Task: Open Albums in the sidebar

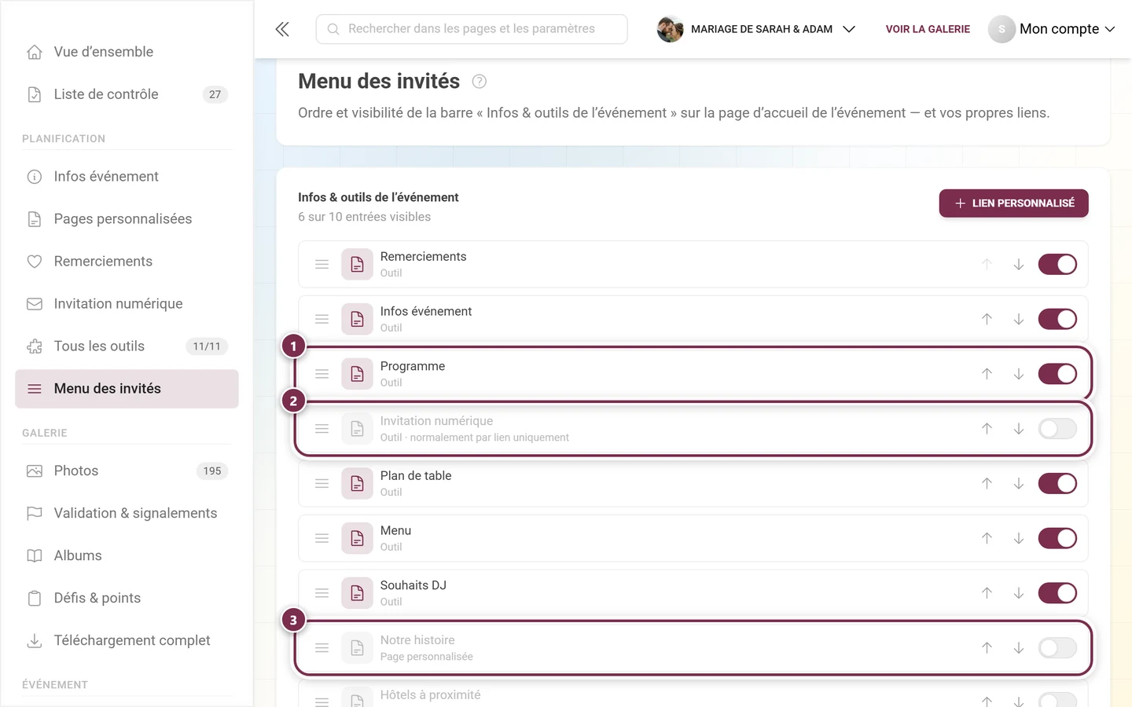Action: (x=127, y=556)
